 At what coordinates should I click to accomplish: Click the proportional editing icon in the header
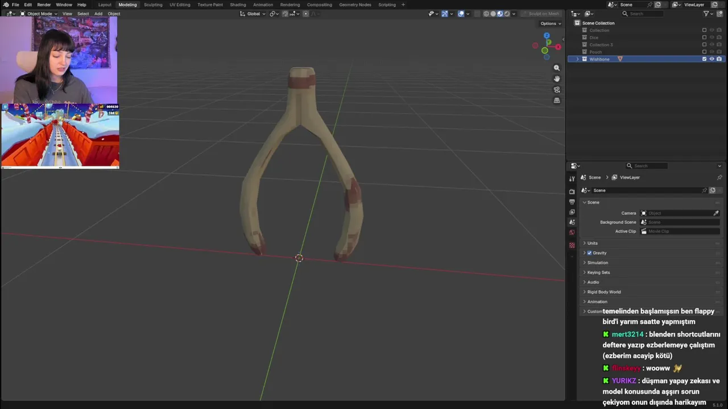[x=305, y=14]
